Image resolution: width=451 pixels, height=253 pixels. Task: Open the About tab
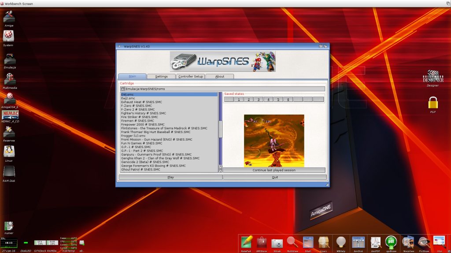[220, 76]
